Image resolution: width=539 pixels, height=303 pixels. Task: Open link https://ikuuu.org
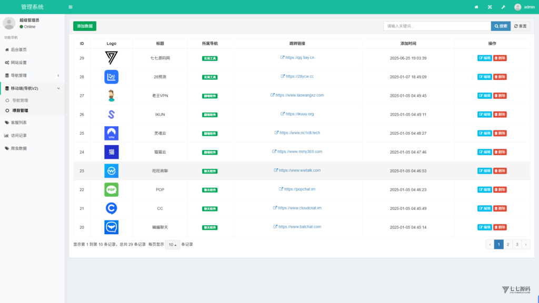pos(297,114)
